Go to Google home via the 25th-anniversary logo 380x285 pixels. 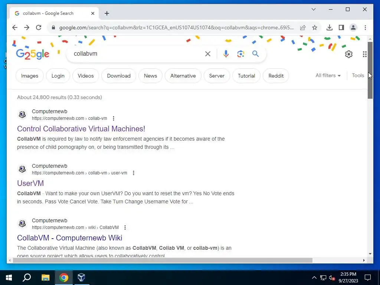tap(33, 54)
